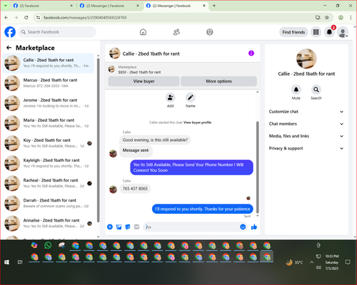Open the $850 2bed 1bath listing banner
357x285 pixels.
tap(183, 69)
